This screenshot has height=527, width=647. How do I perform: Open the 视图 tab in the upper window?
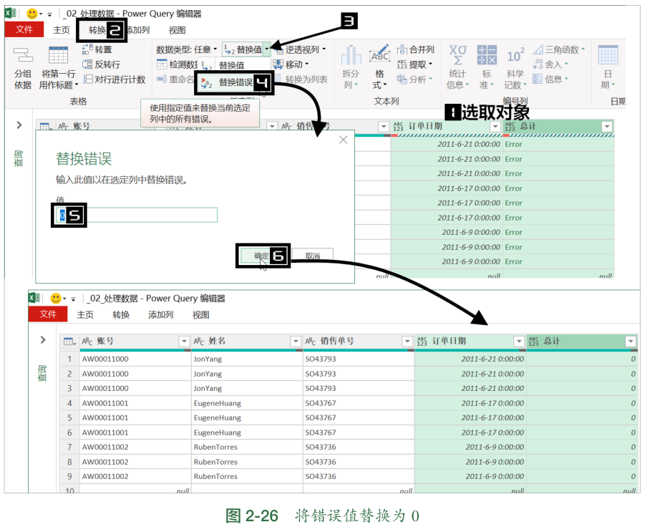tap(177, 30)
